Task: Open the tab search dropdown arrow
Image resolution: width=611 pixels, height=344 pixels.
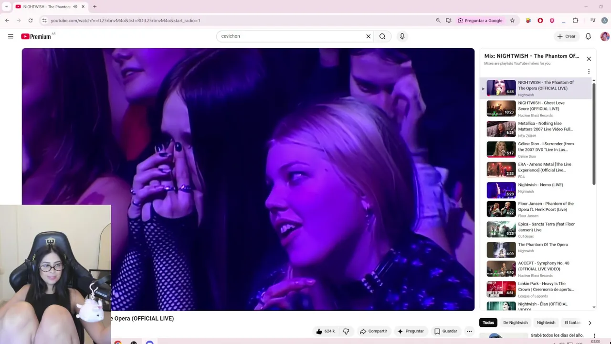Action: coord(6,7)
